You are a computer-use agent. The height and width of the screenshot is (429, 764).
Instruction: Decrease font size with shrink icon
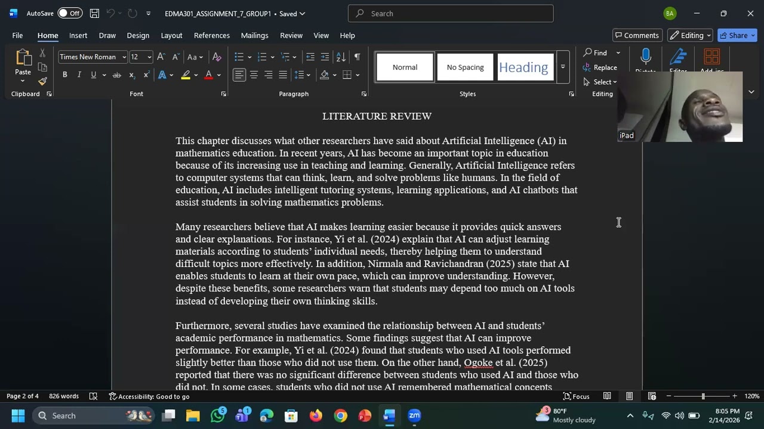(175, 57)
